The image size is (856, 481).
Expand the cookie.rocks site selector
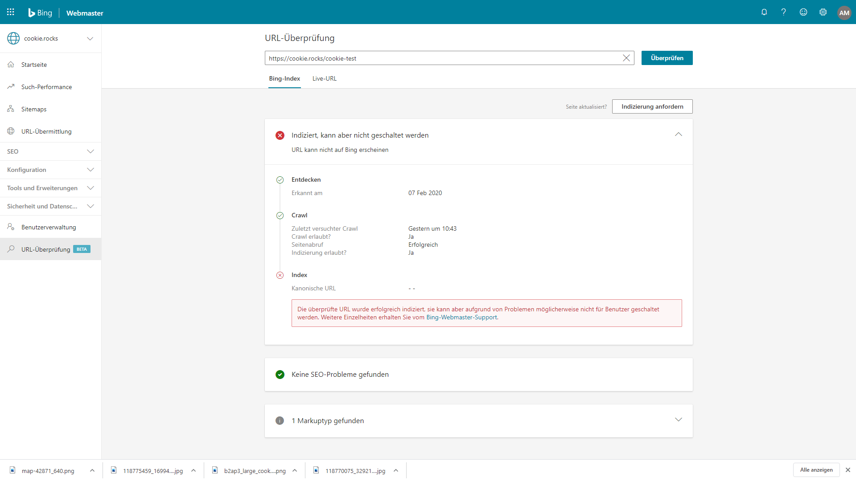point(90,38)
